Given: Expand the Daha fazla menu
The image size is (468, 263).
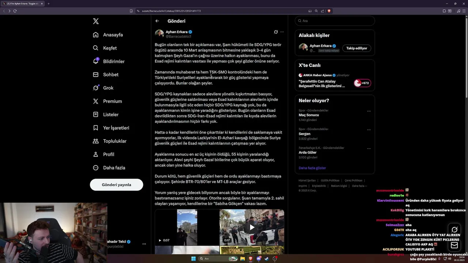Looking at the screenshot, I should [109, 168].
